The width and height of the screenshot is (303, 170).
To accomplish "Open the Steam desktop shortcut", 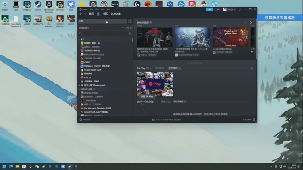I will [38, 5].
